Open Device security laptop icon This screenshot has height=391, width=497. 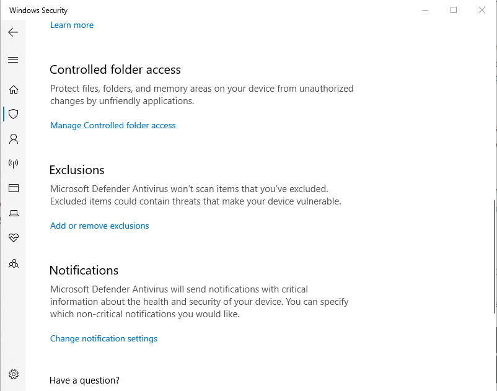point(13,213)
